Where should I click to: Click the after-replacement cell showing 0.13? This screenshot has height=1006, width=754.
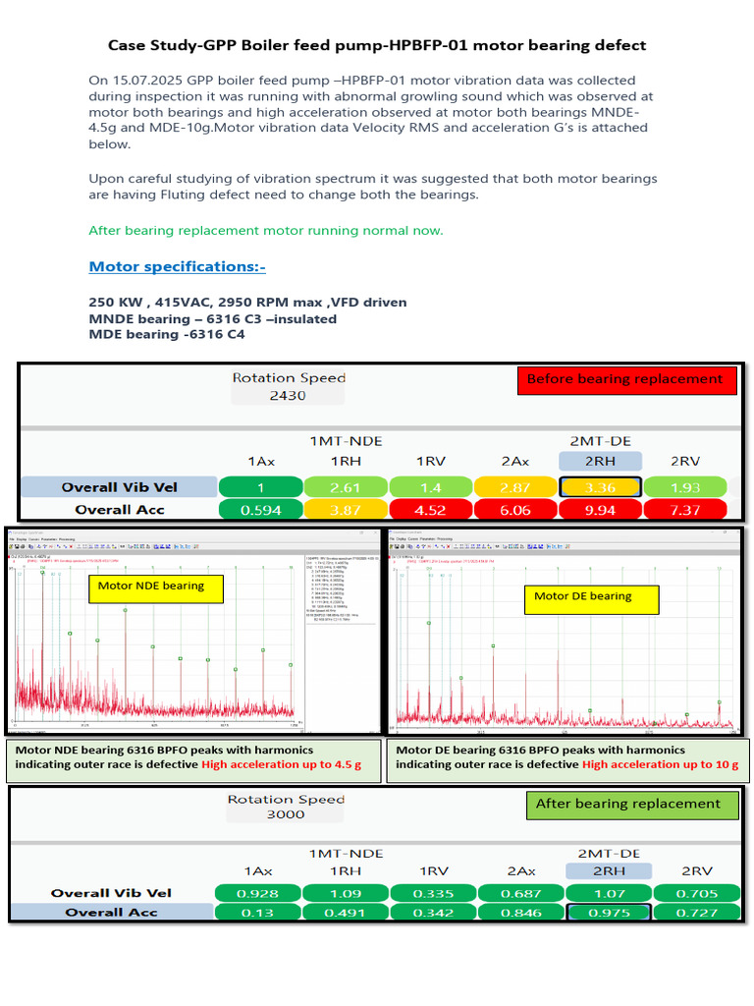tap(257, 913)
